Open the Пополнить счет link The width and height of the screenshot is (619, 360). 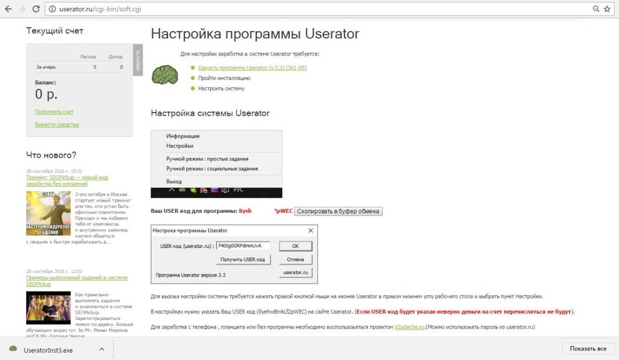[x=54, y=112]
